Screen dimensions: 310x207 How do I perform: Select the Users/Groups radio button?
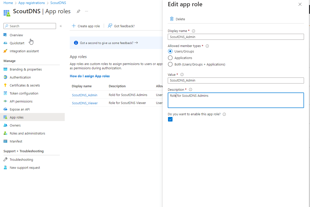click(170, 51)
